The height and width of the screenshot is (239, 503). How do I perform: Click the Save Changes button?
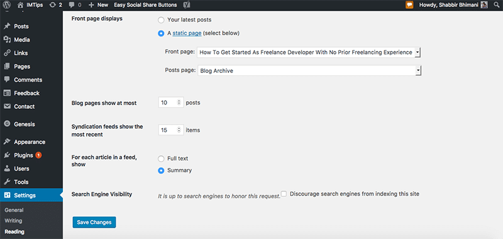[94, 222]
